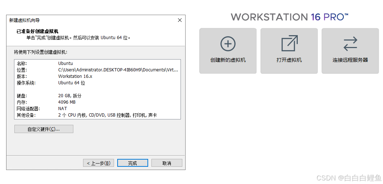This screenshot has width=383, height=184.
Task: Click the other devices row 2 个 CPU 内核
Action: [108, 115]
